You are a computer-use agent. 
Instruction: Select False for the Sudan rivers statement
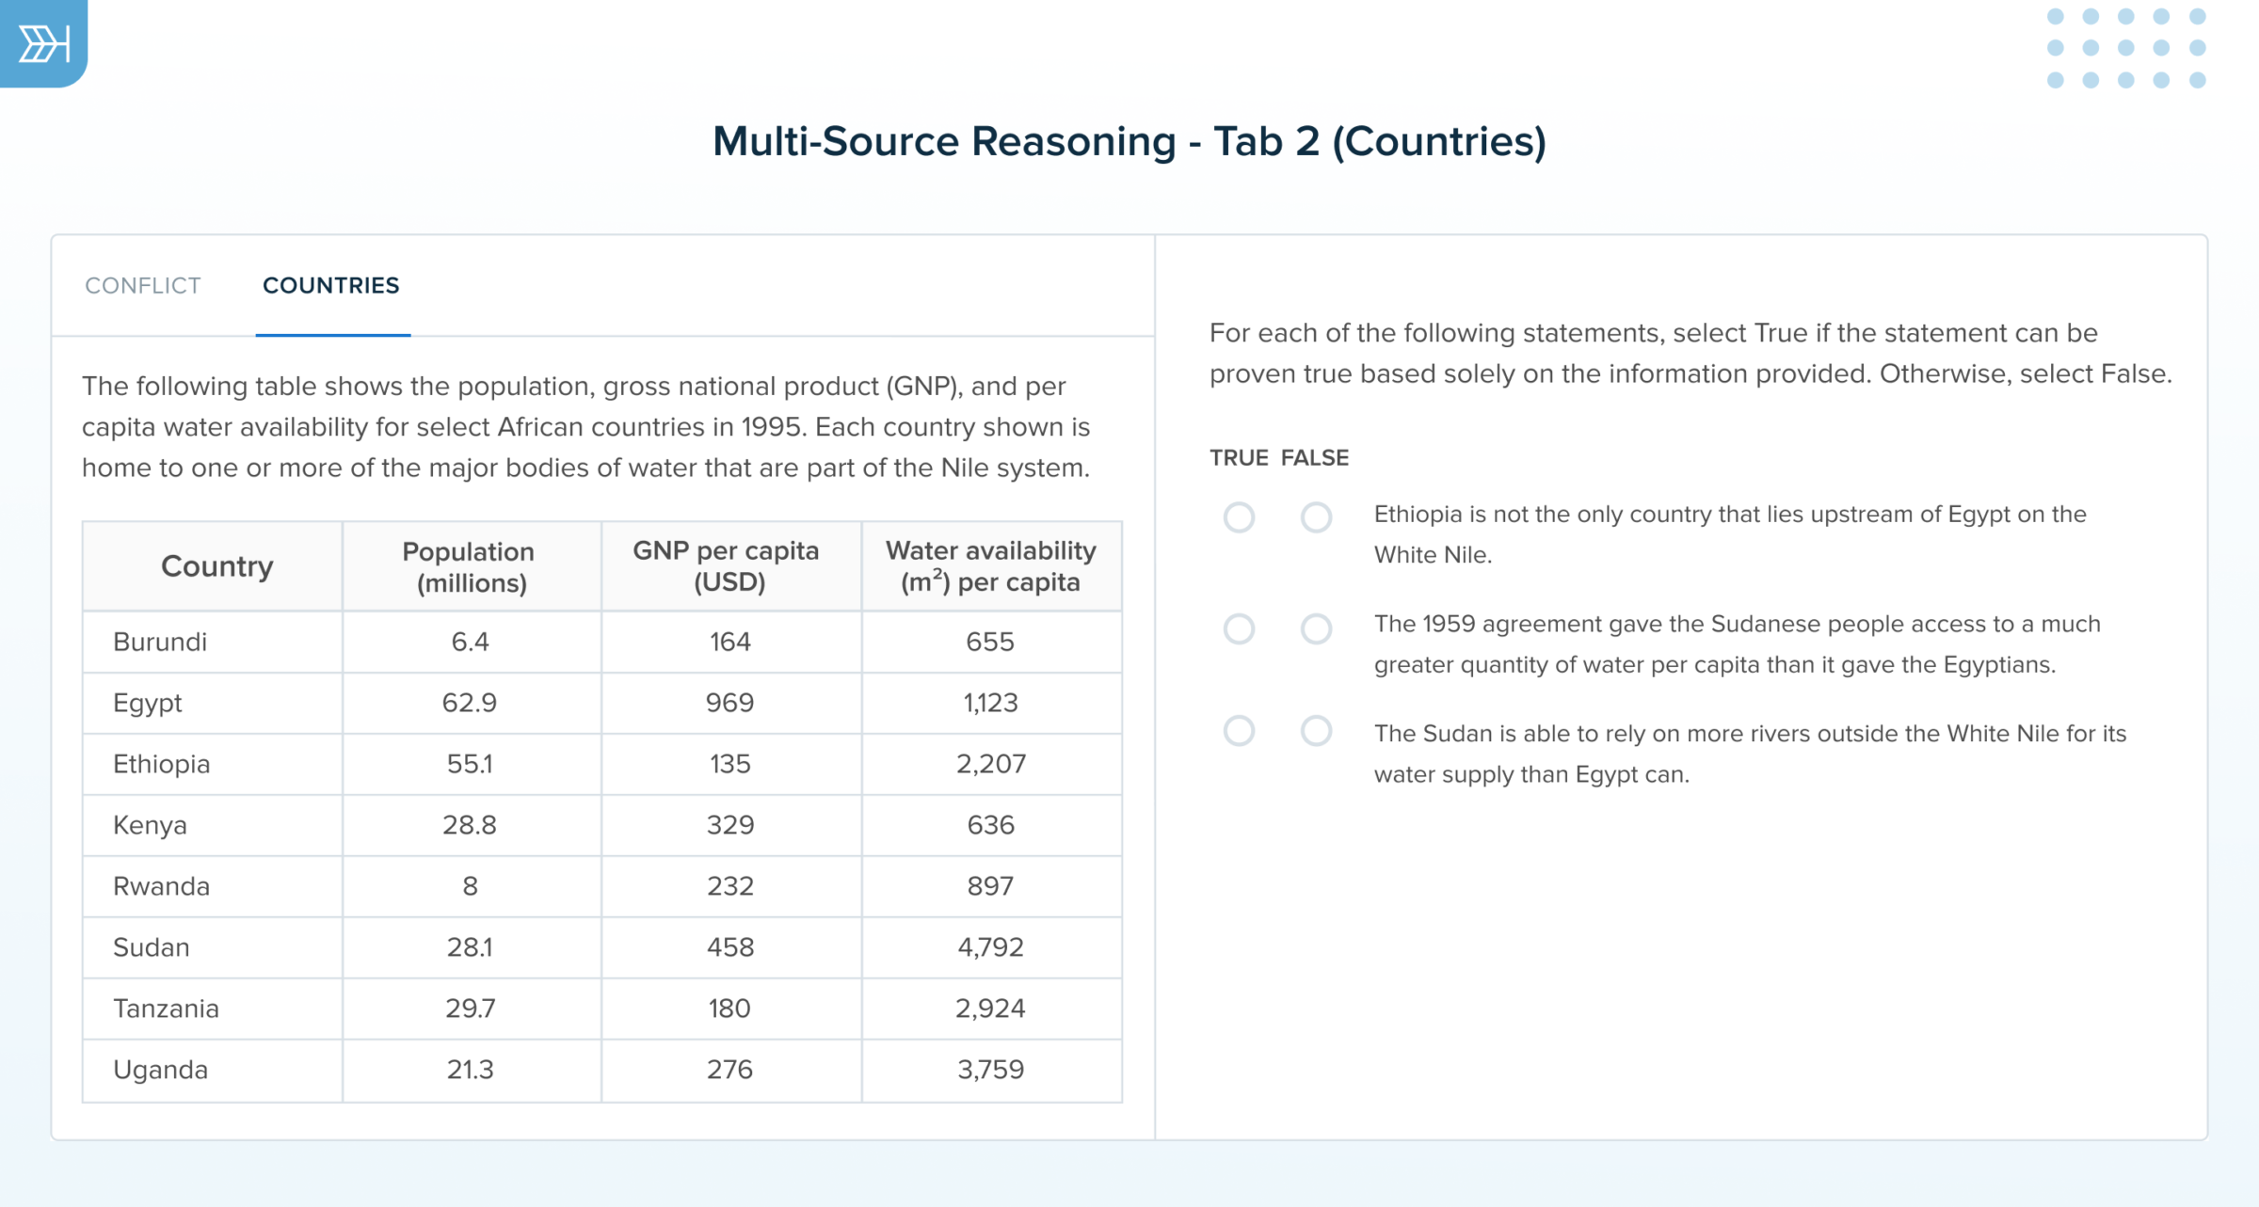coord(1316,729)
